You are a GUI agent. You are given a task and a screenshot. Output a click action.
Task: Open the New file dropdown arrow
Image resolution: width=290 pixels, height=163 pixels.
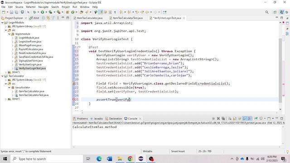[x=7, y=12]
